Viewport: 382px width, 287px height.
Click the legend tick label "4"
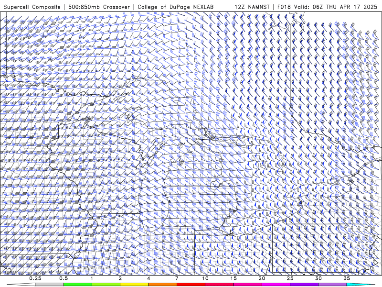[149, 278]
